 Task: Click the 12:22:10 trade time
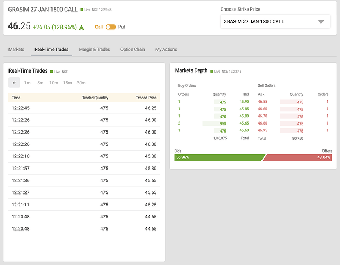(x=21, y=156)
